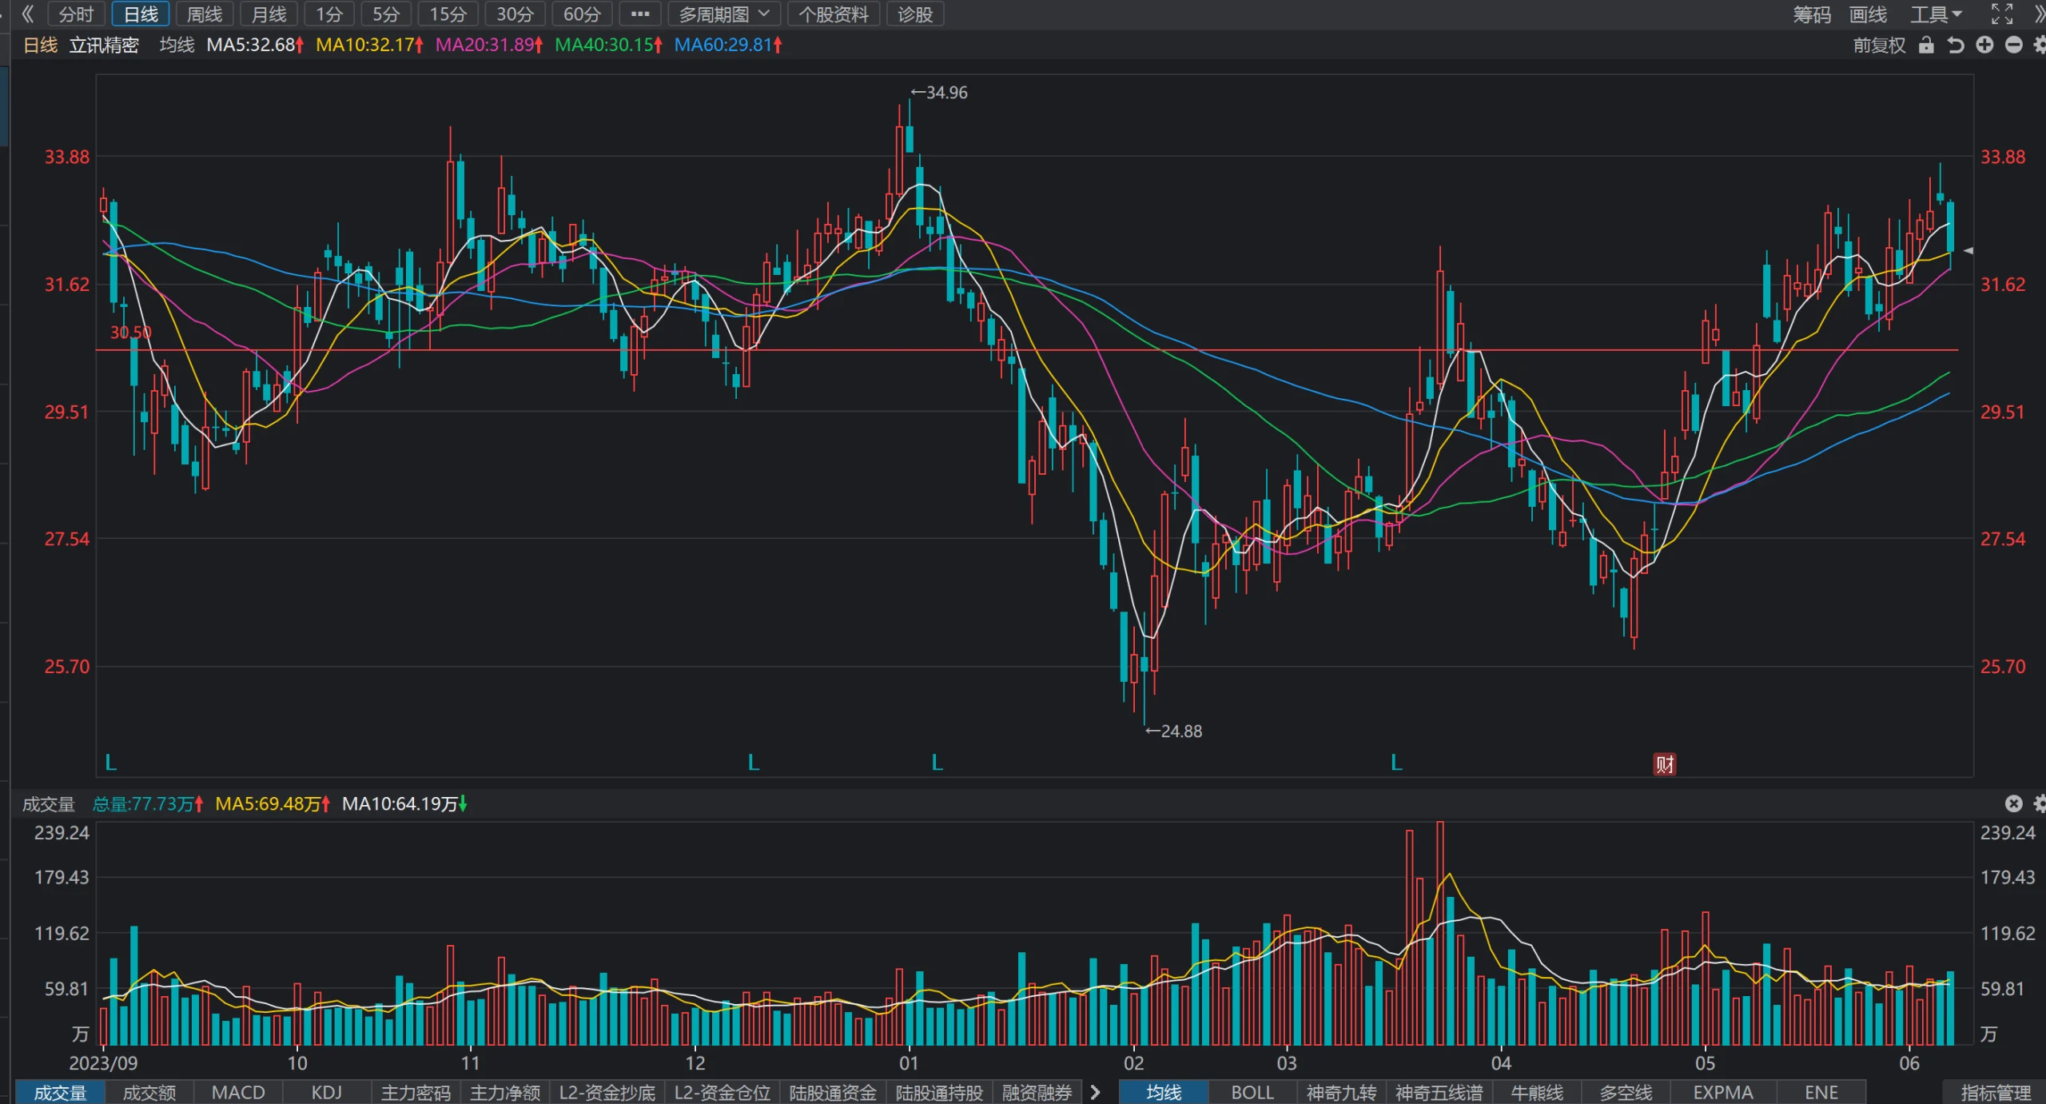
Task: Switch to 周线 weekly chart
Action: click(x=205, y=14)
